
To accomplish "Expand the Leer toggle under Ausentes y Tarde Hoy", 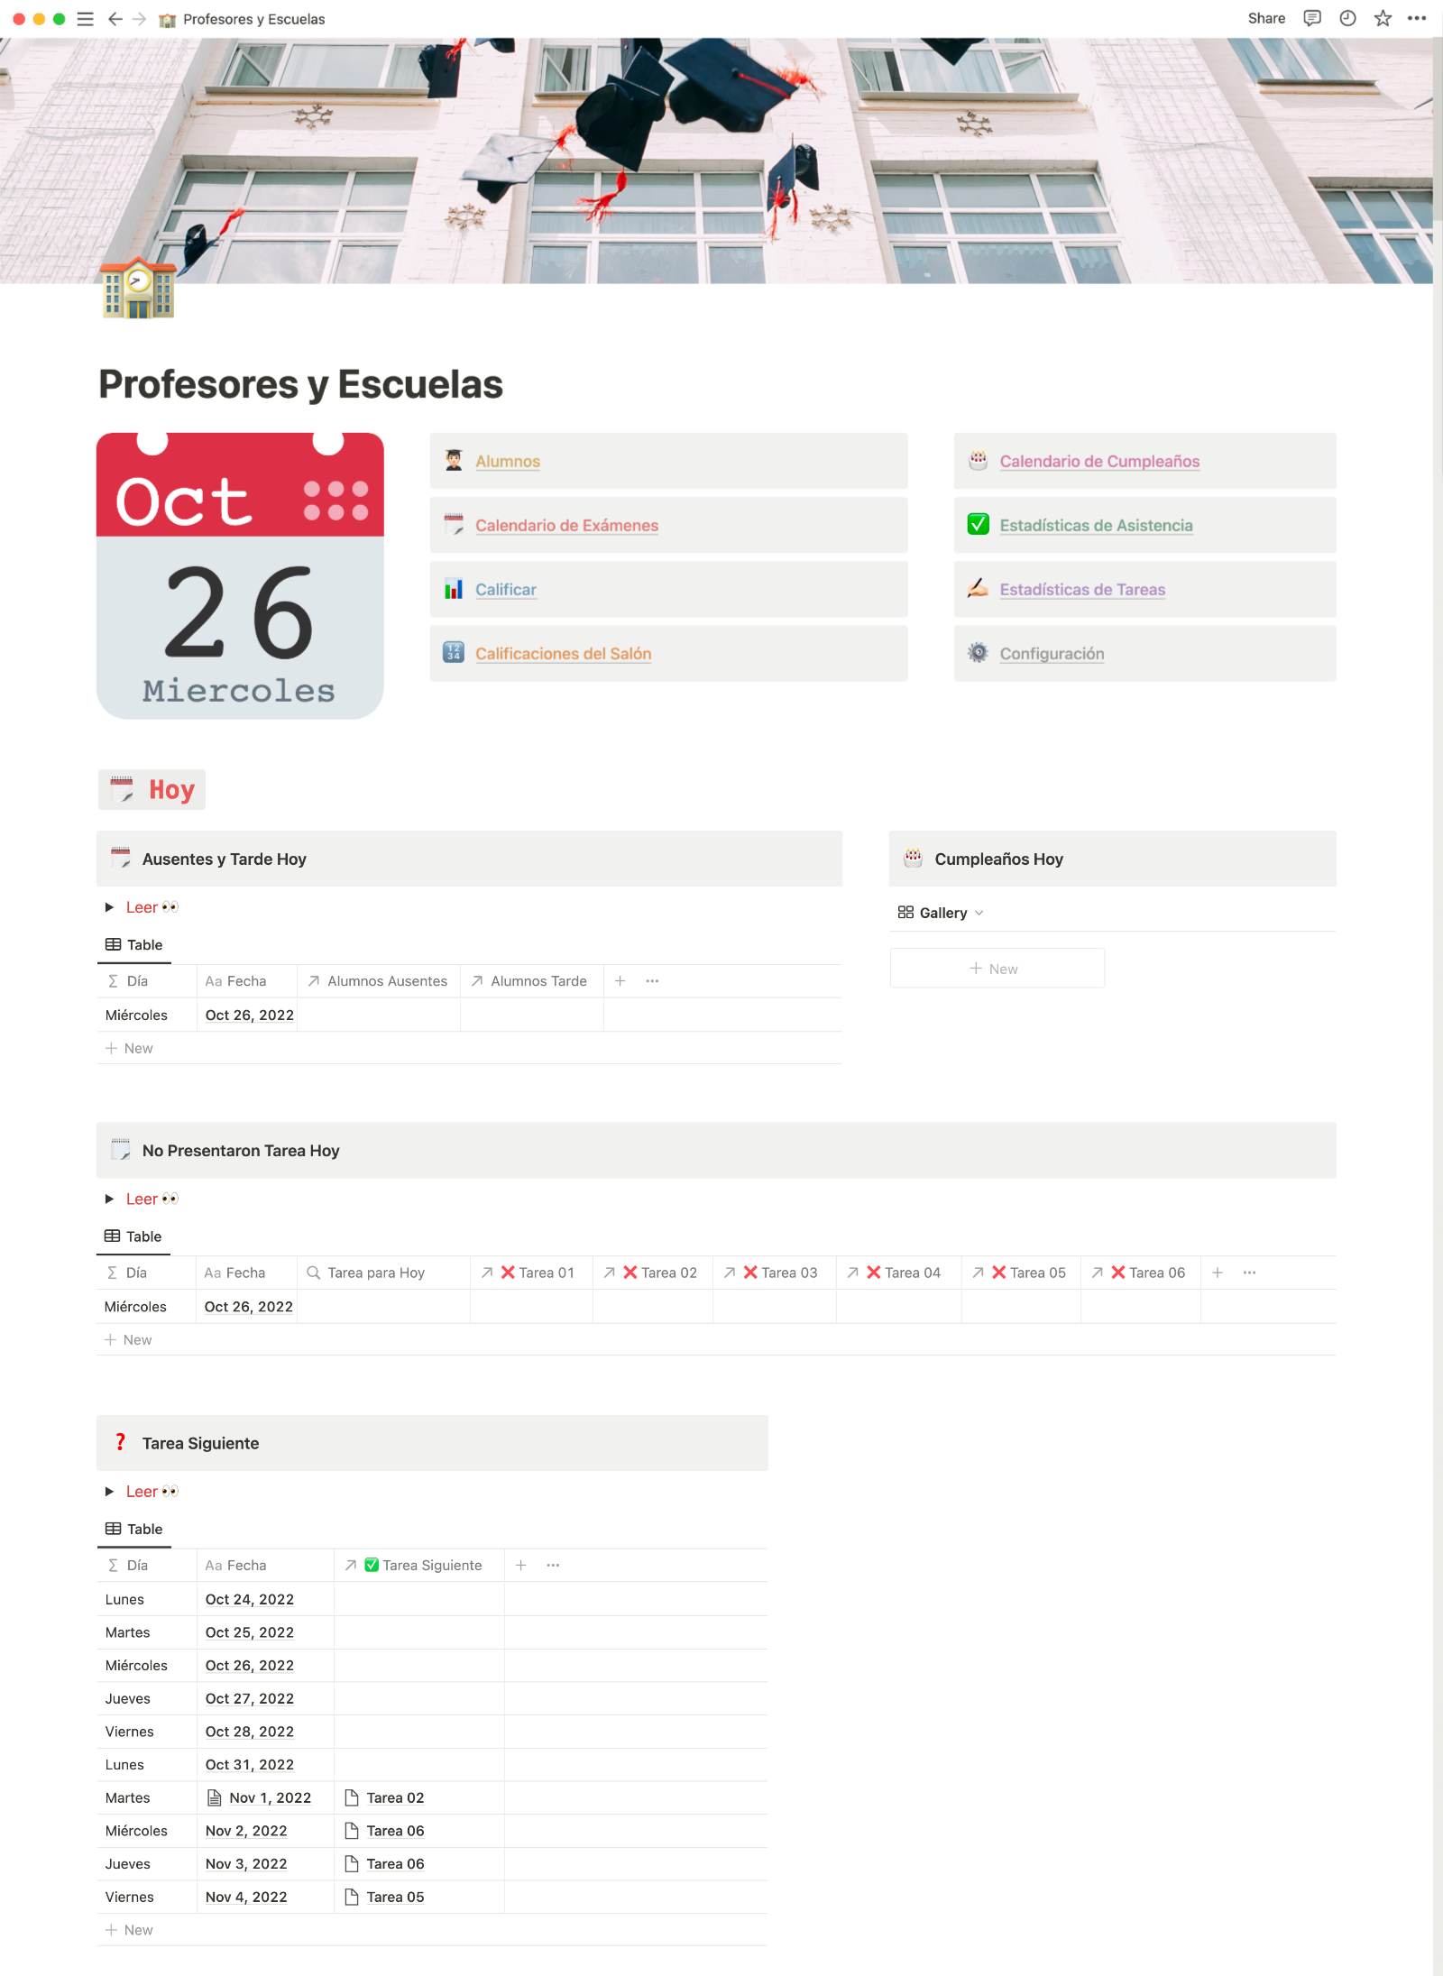I will [x=109, y=907].
